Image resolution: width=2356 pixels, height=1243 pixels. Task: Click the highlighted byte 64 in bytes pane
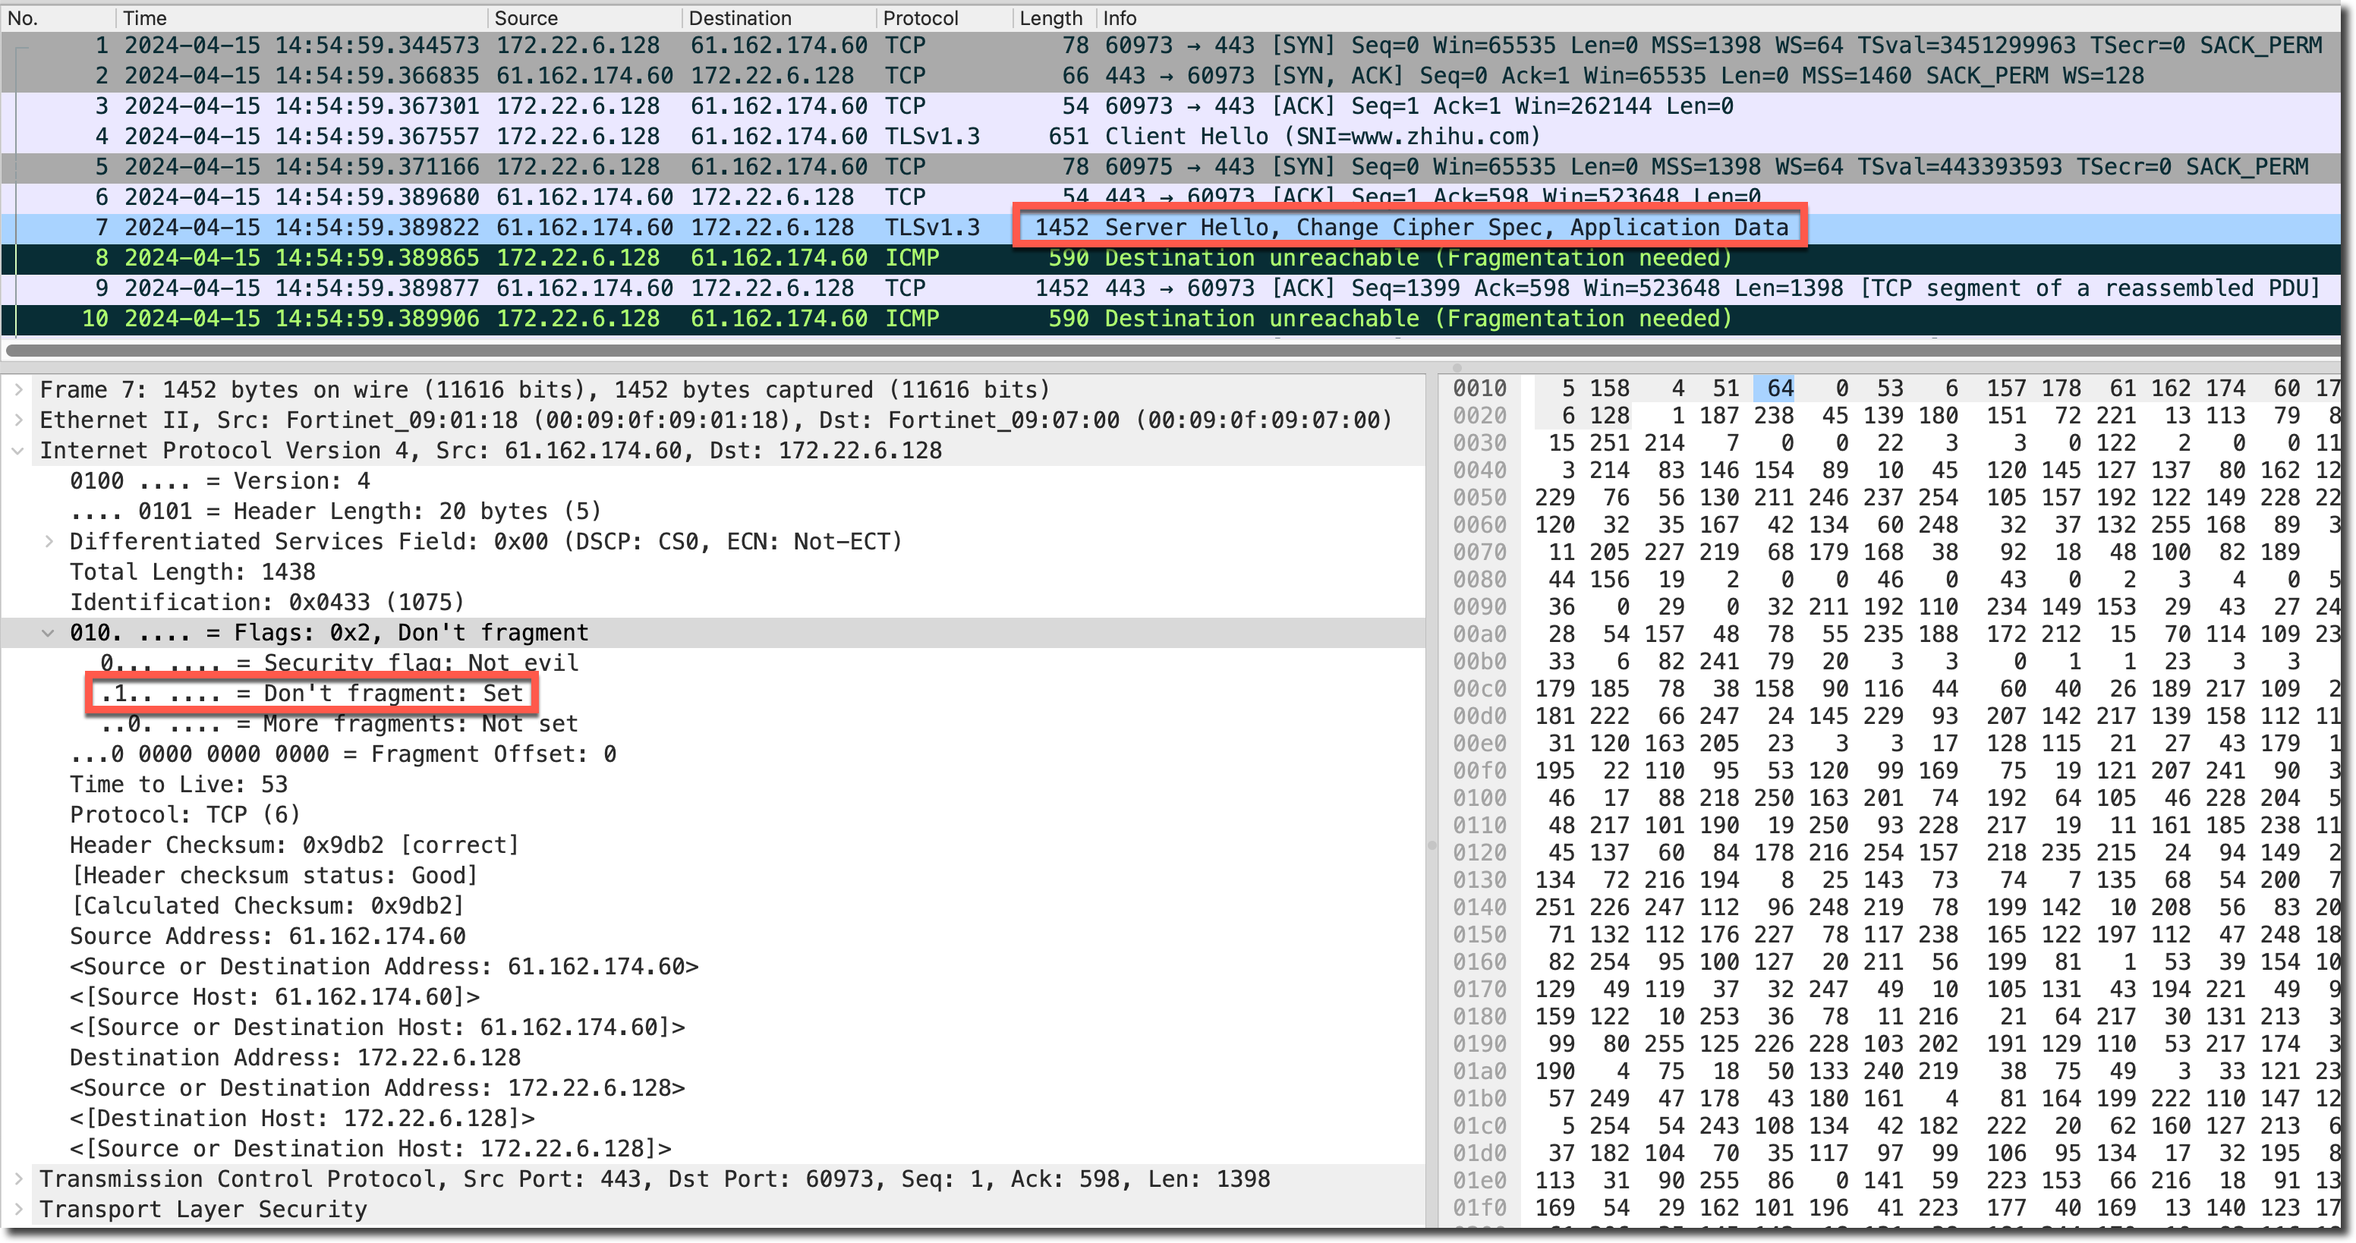1775,389
